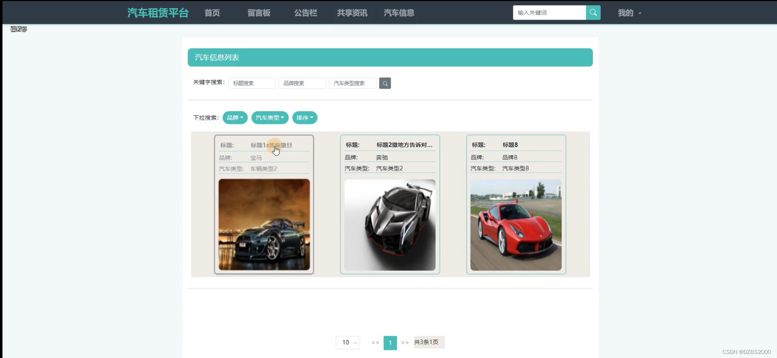Open the gray supercar thumbnail for 奔驰
Viewport: 777px width, 358px height.
tap(390, 225)
